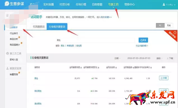This screenshot has width=178, height=108.
Task: Open the 个人中心 dropdown
Action: 171,5
